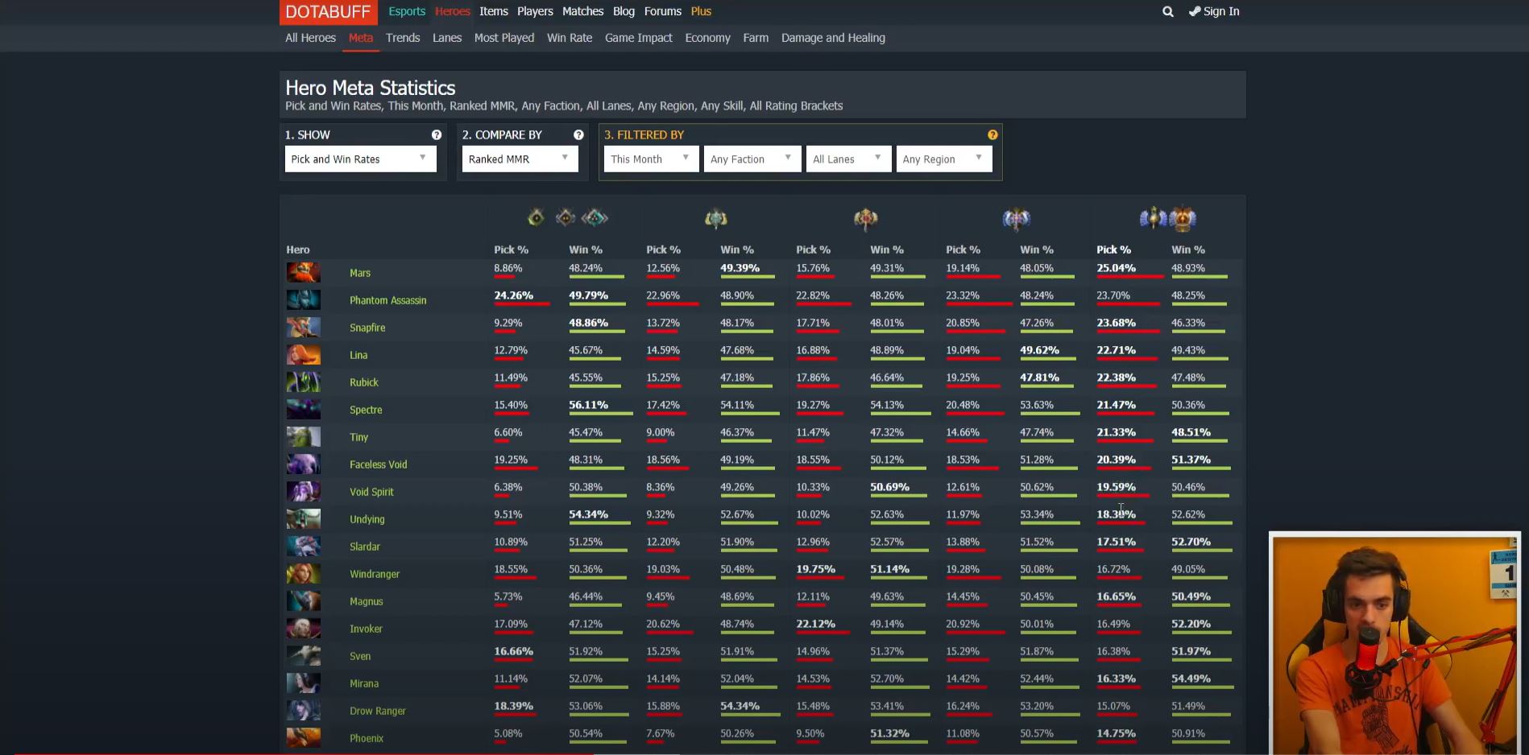This screenshot has height=755, width=1529.
Task: Click the Mirana hero portrait
Action: tap(304, 683)
